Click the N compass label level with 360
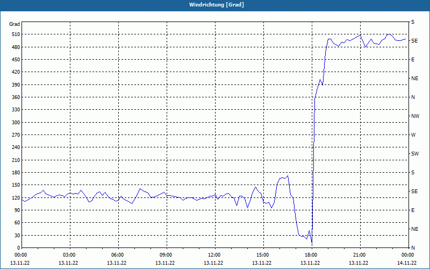This screenshot has width=430, height=269. pos(413,97)
